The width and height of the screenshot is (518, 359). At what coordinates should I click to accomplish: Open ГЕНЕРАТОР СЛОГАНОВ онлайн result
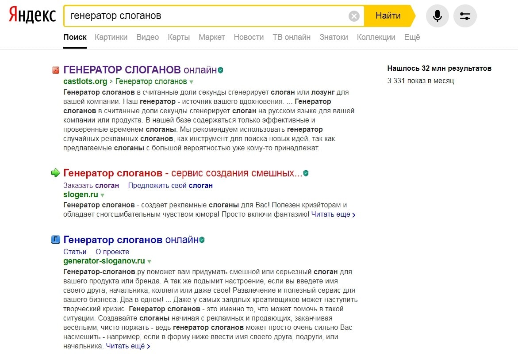140,70
